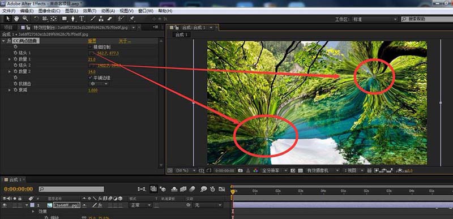Open the 文件(F) menu
The image size is (453, 219).
(9, 11)
